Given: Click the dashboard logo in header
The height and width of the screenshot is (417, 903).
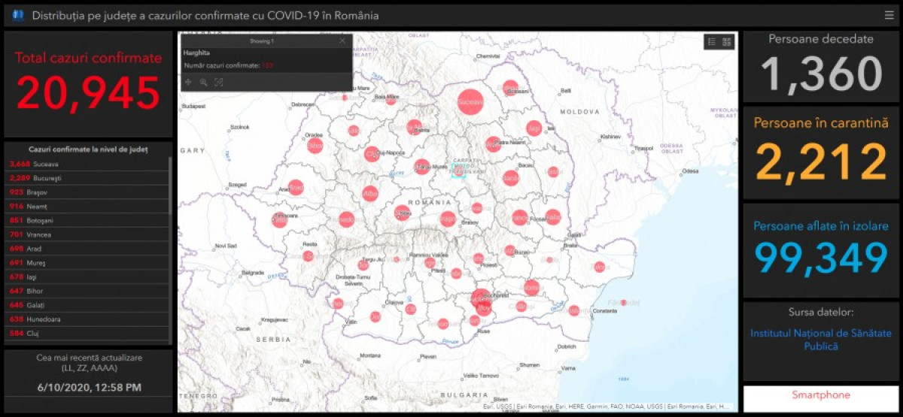Looking at the screenshot, I should (18, 15).
